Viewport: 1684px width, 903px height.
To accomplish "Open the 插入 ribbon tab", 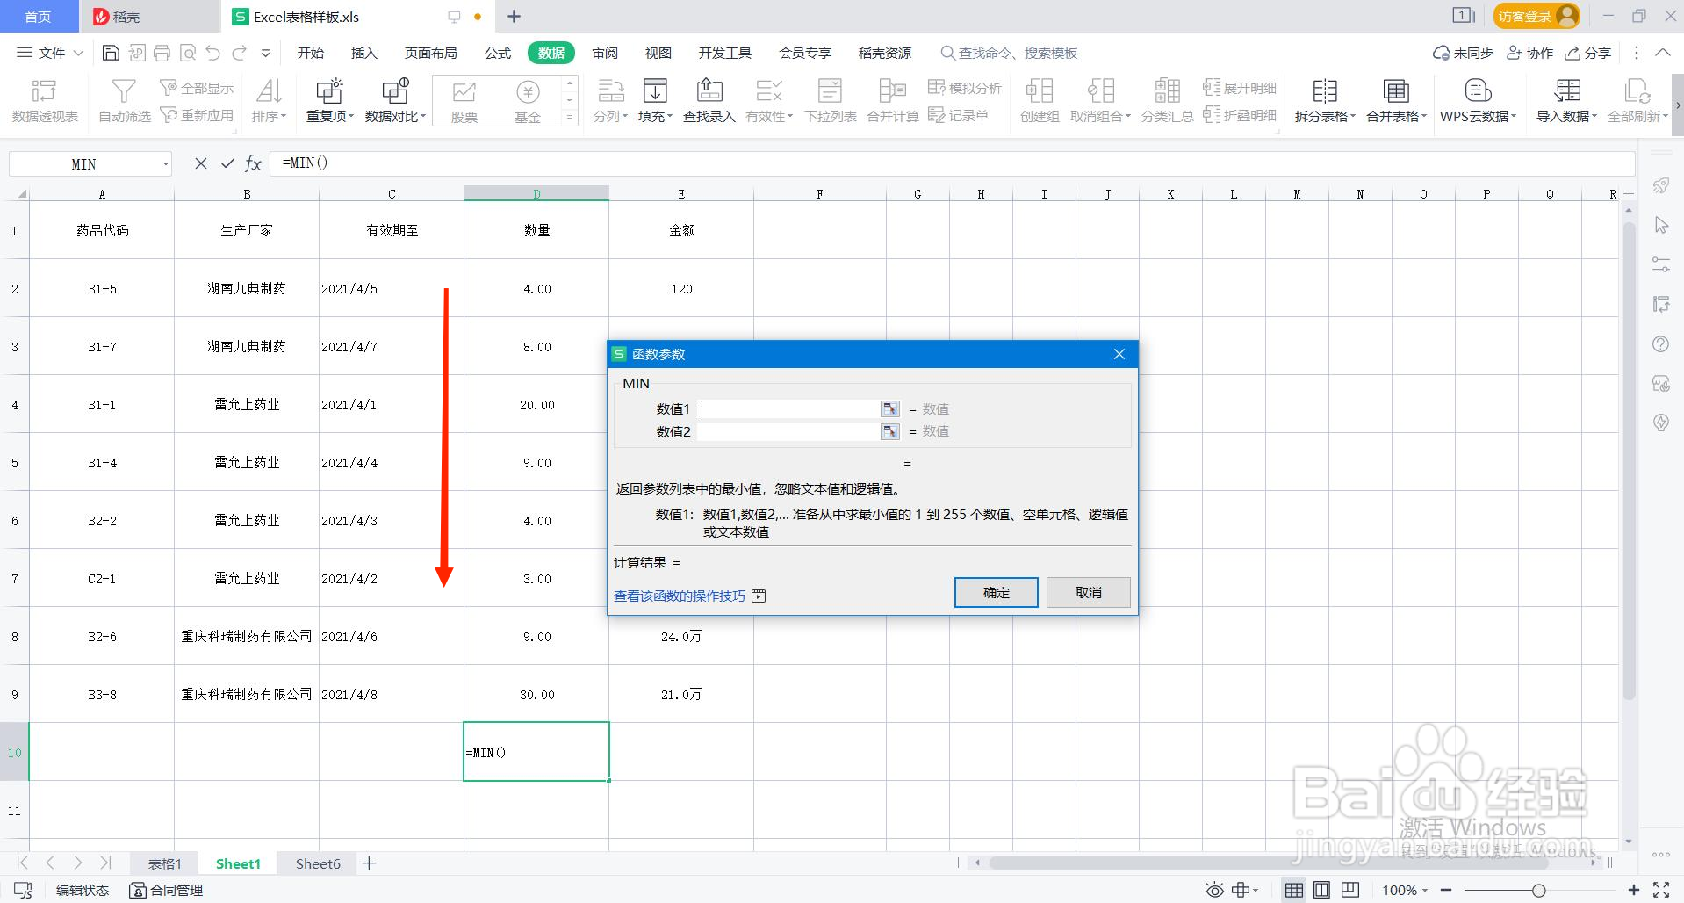I will pyautogui.click(x=364, y=53).
